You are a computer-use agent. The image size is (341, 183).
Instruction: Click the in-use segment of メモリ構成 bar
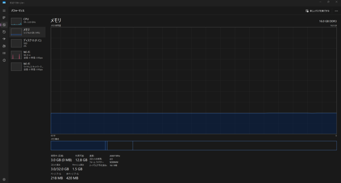point(78,145)
